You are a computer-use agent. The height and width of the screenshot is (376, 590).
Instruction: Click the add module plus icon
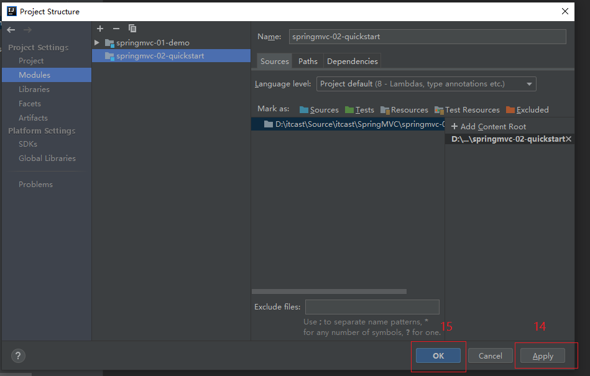point(100,29)
